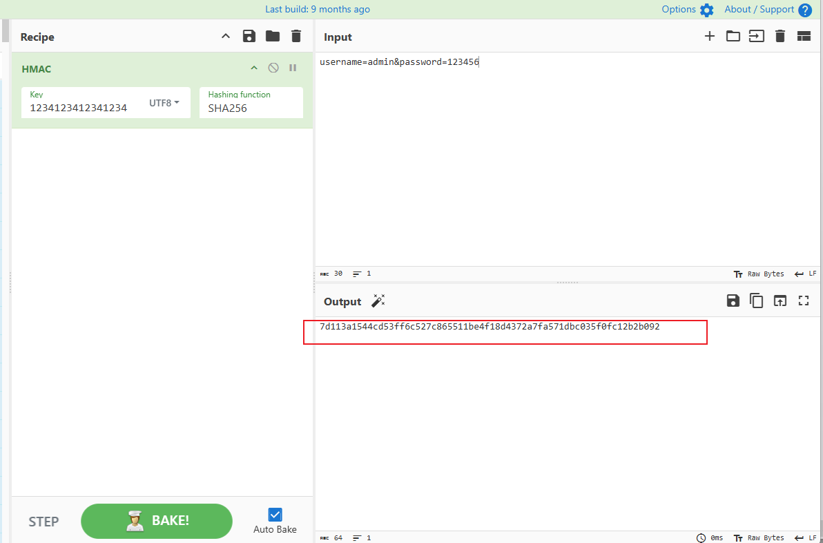Change the input LF end-of-line sequence
Viewport: 823px width, 543px height.
806,274
